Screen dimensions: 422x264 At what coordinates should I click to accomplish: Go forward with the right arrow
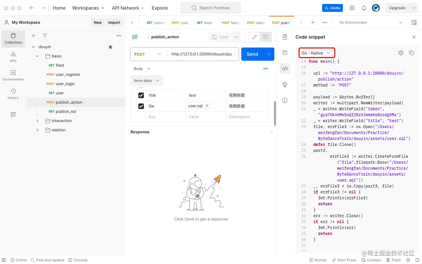43,8
